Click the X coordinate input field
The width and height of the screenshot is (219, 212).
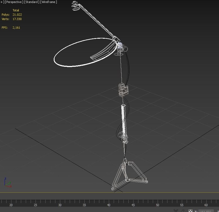[x=206, y=211]
